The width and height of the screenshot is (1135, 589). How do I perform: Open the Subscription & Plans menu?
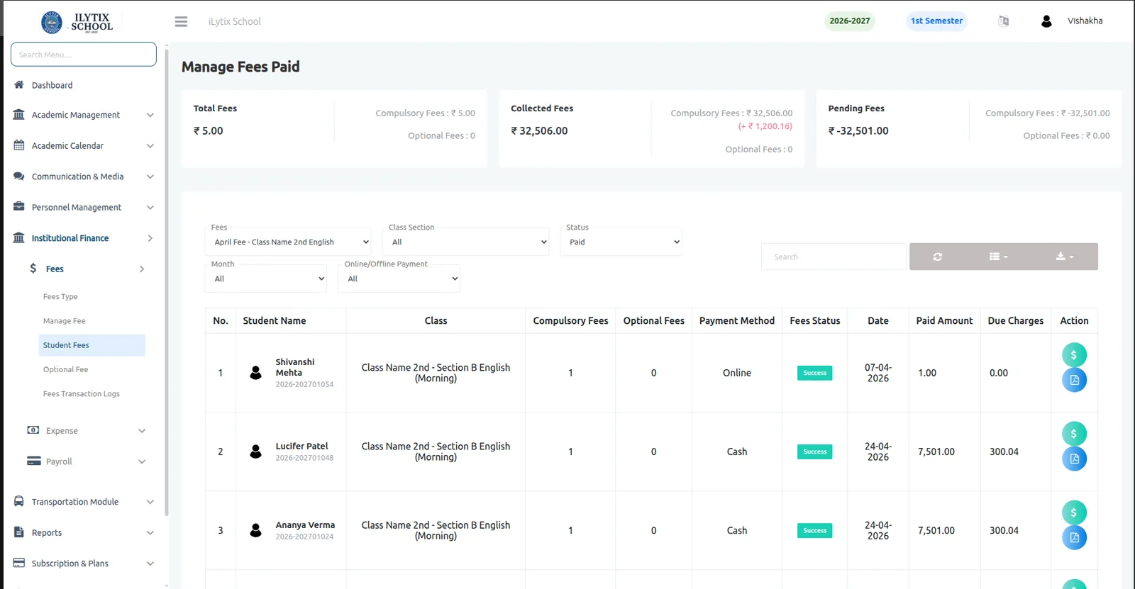[x=83, y=563]
